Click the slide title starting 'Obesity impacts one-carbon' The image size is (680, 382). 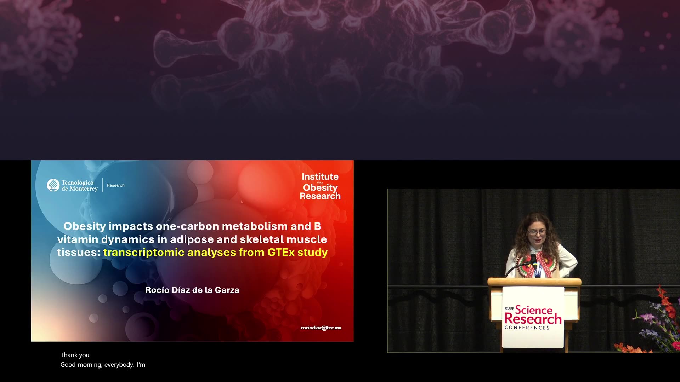tap(192, 239)
